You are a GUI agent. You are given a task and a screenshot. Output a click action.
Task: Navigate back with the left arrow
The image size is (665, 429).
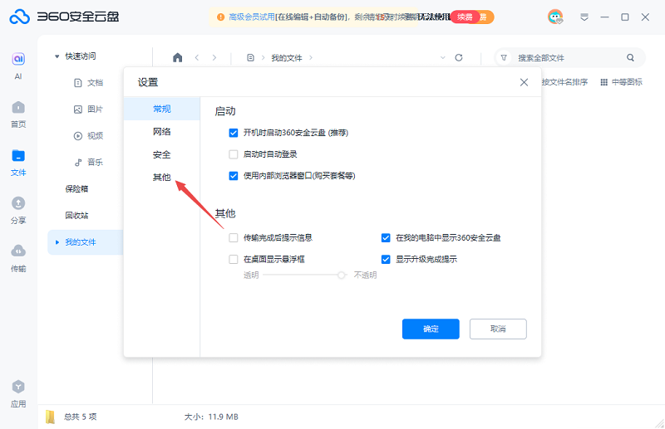(x=197, y=57)
